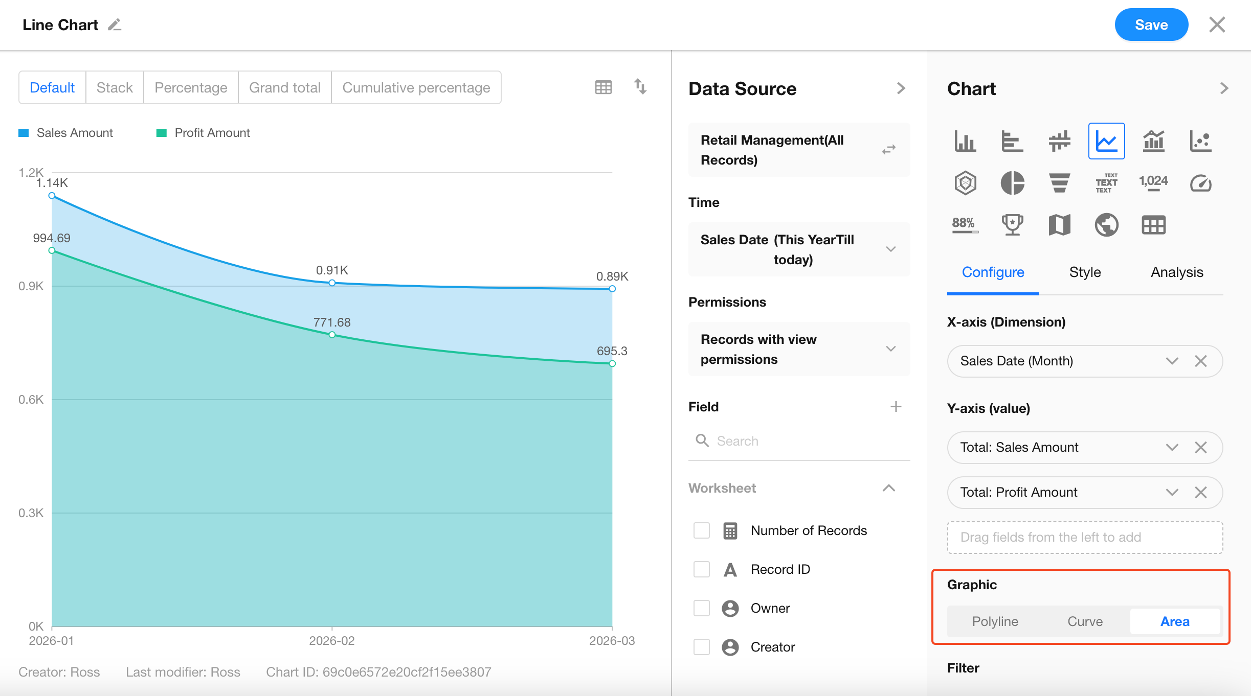This screenshot has width=1251, height=696.
Task: Click the Profit Amount legend color swatch
Action: [x=162, y=133]
